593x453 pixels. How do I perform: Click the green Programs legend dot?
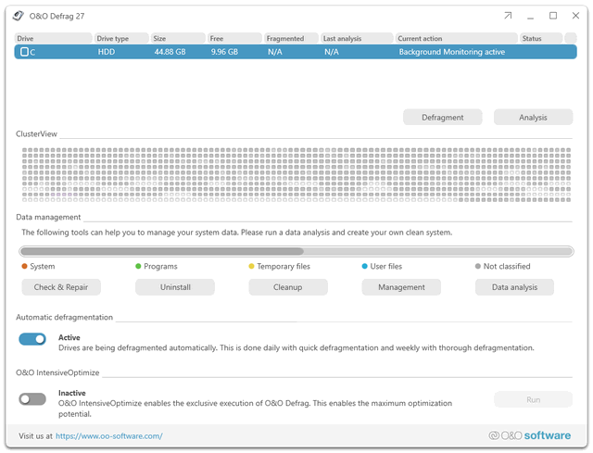[x=138, y=267]
